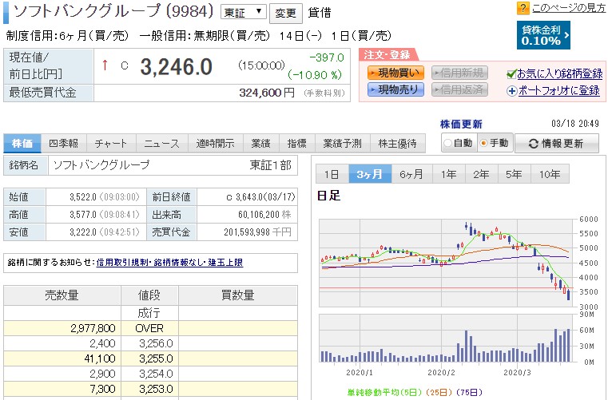
Task: Click the 成行 market order cell
Action: (x=149, y=313)
